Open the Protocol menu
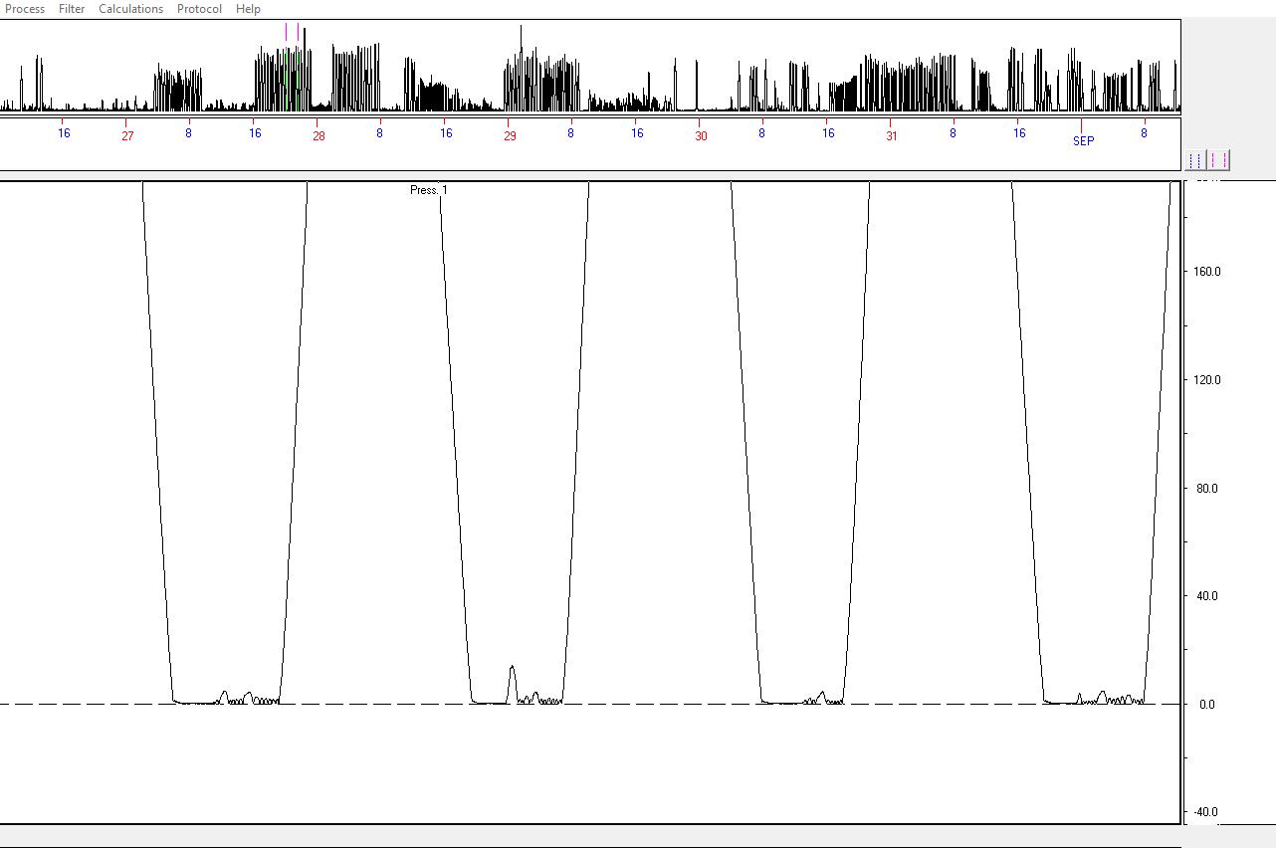 point(199,9)
